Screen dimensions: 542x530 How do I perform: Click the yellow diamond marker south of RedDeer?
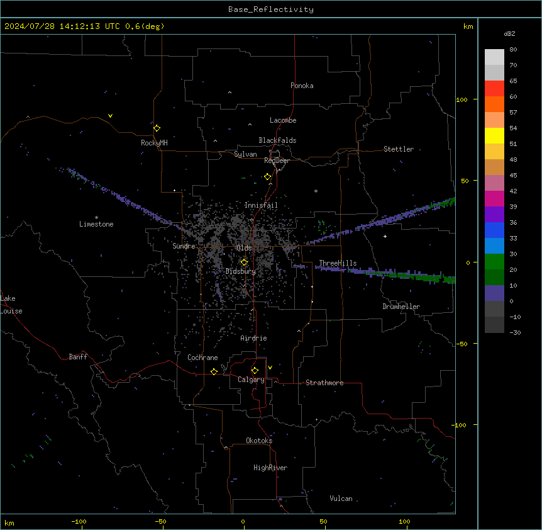coord(267,177)
